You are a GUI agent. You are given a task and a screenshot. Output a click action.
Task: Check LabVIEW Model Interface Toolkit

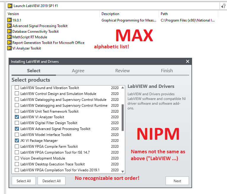17,134
